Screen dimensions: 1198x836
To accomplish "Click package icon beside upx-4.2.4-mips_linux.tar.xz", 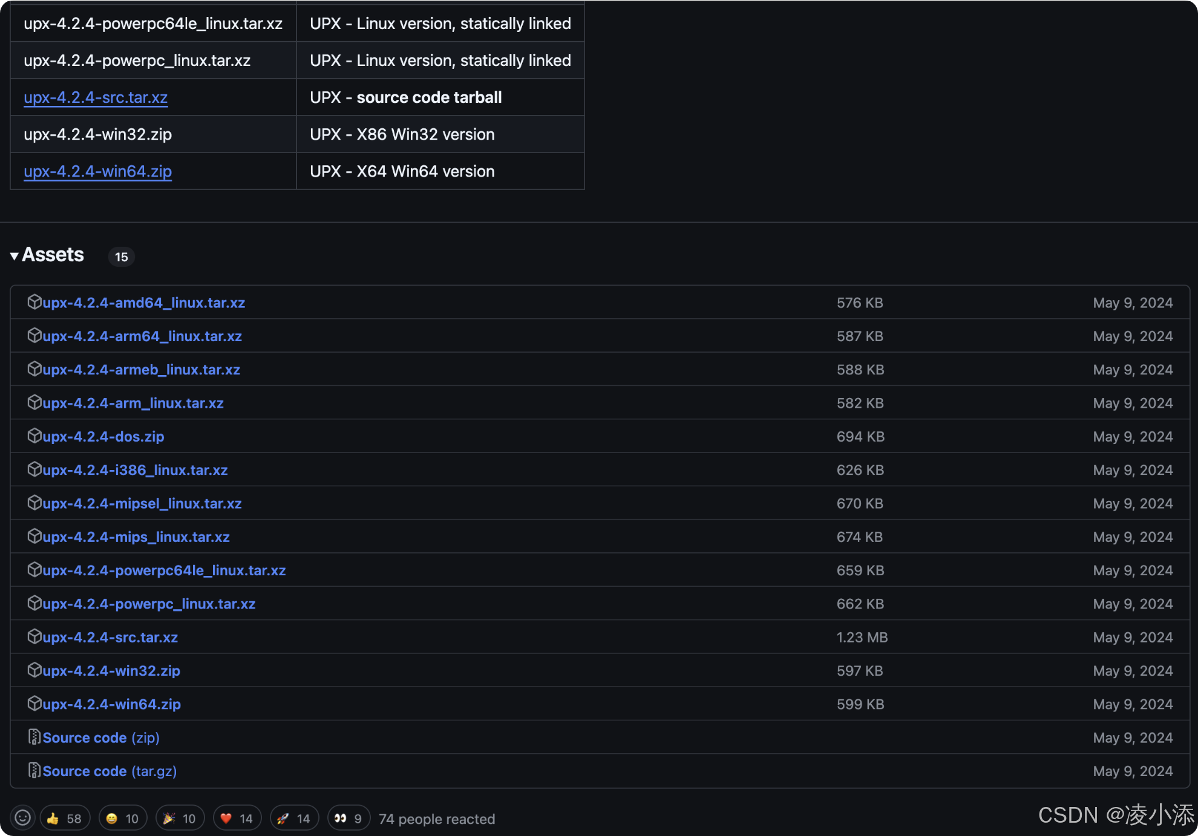I will click(34, 536).
